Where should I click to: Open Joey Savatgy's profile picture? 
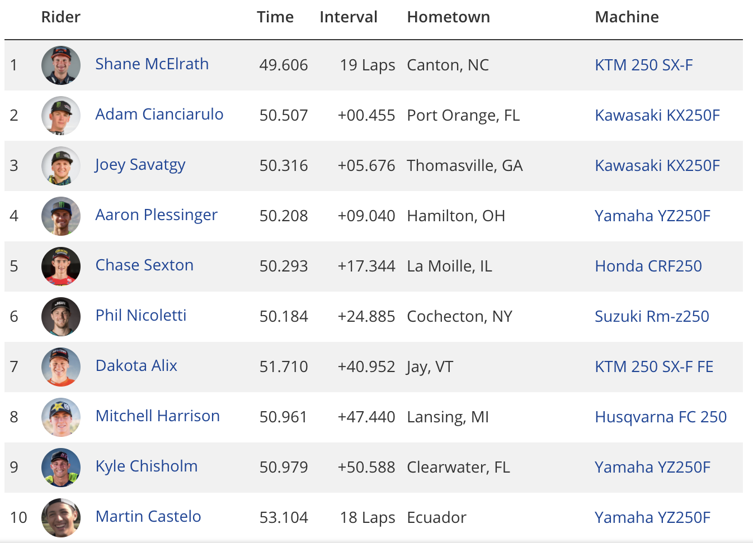[x=61, y=166]
